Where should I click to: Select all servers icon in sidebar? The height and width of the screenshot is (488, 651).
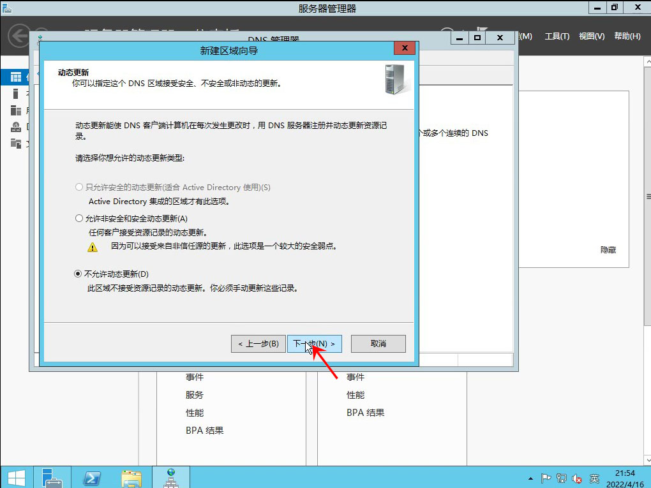pos(16,110)
